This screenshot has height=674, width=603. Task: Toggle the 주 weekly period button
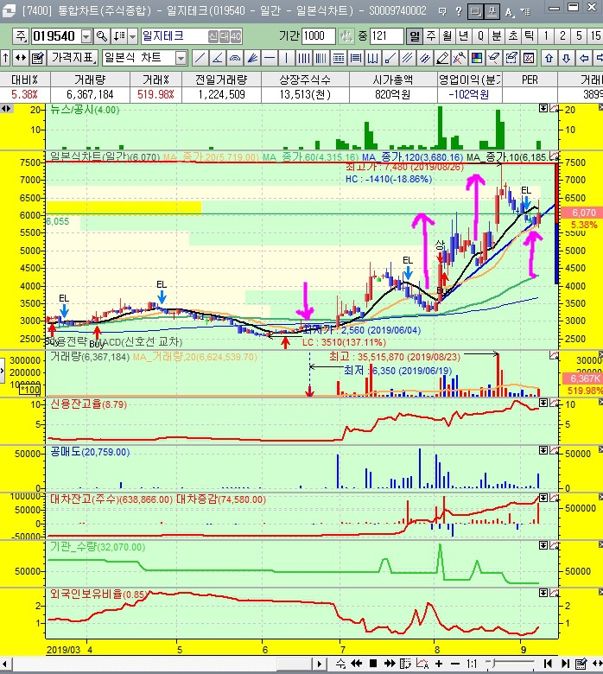coord(431,36)
